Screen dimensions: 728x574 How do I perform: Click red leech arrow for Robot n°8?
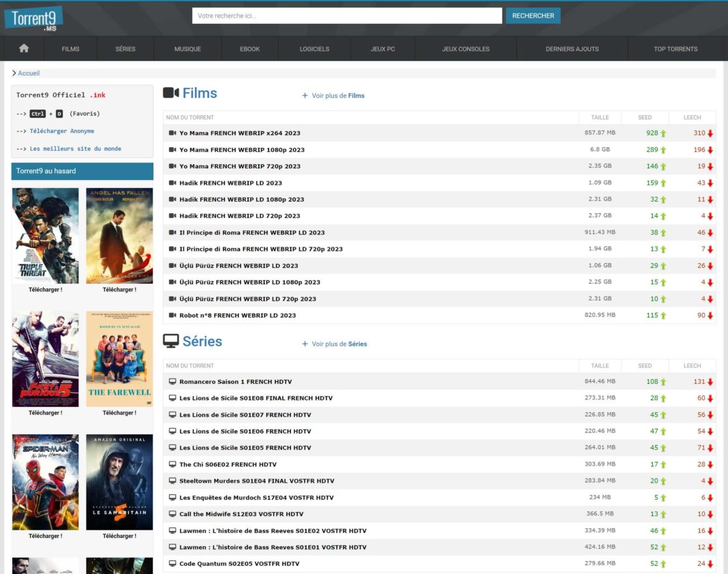point(710,316)
